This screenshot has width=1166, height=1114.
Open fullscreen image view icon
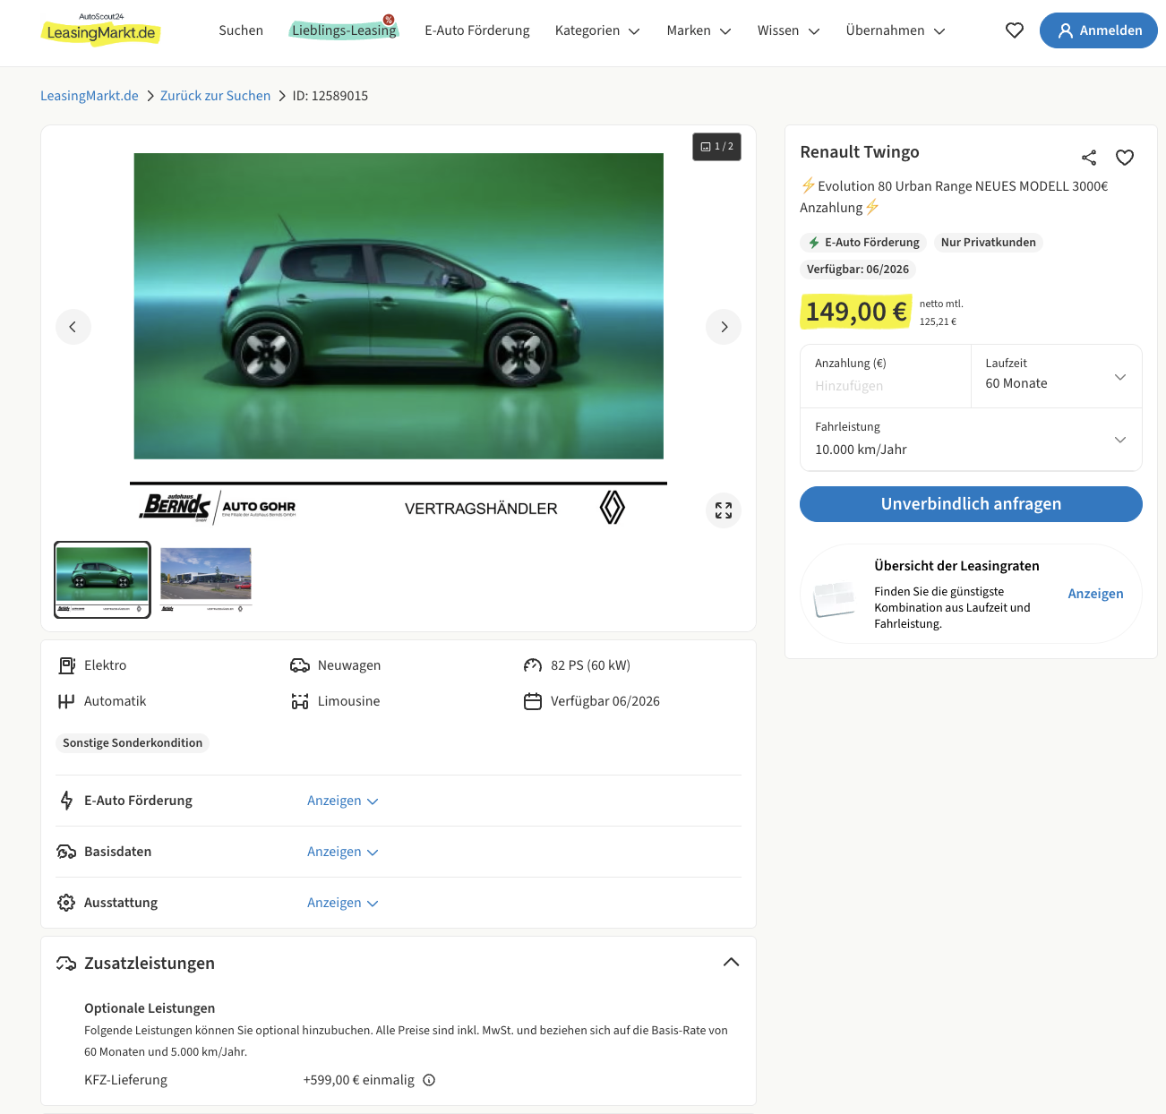click(724, 510)
